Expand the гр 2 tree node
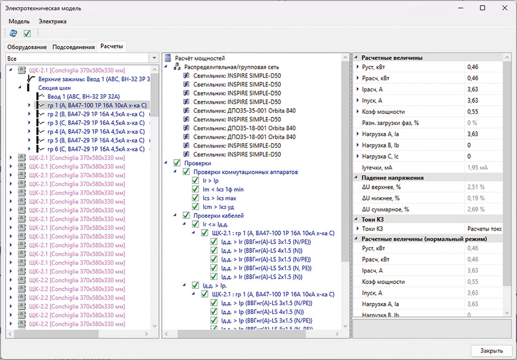 (x=29, y=114)
